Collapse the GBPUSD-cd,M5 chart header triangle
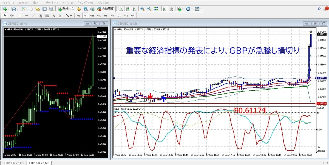329x165 pixels. pos(115,29)
